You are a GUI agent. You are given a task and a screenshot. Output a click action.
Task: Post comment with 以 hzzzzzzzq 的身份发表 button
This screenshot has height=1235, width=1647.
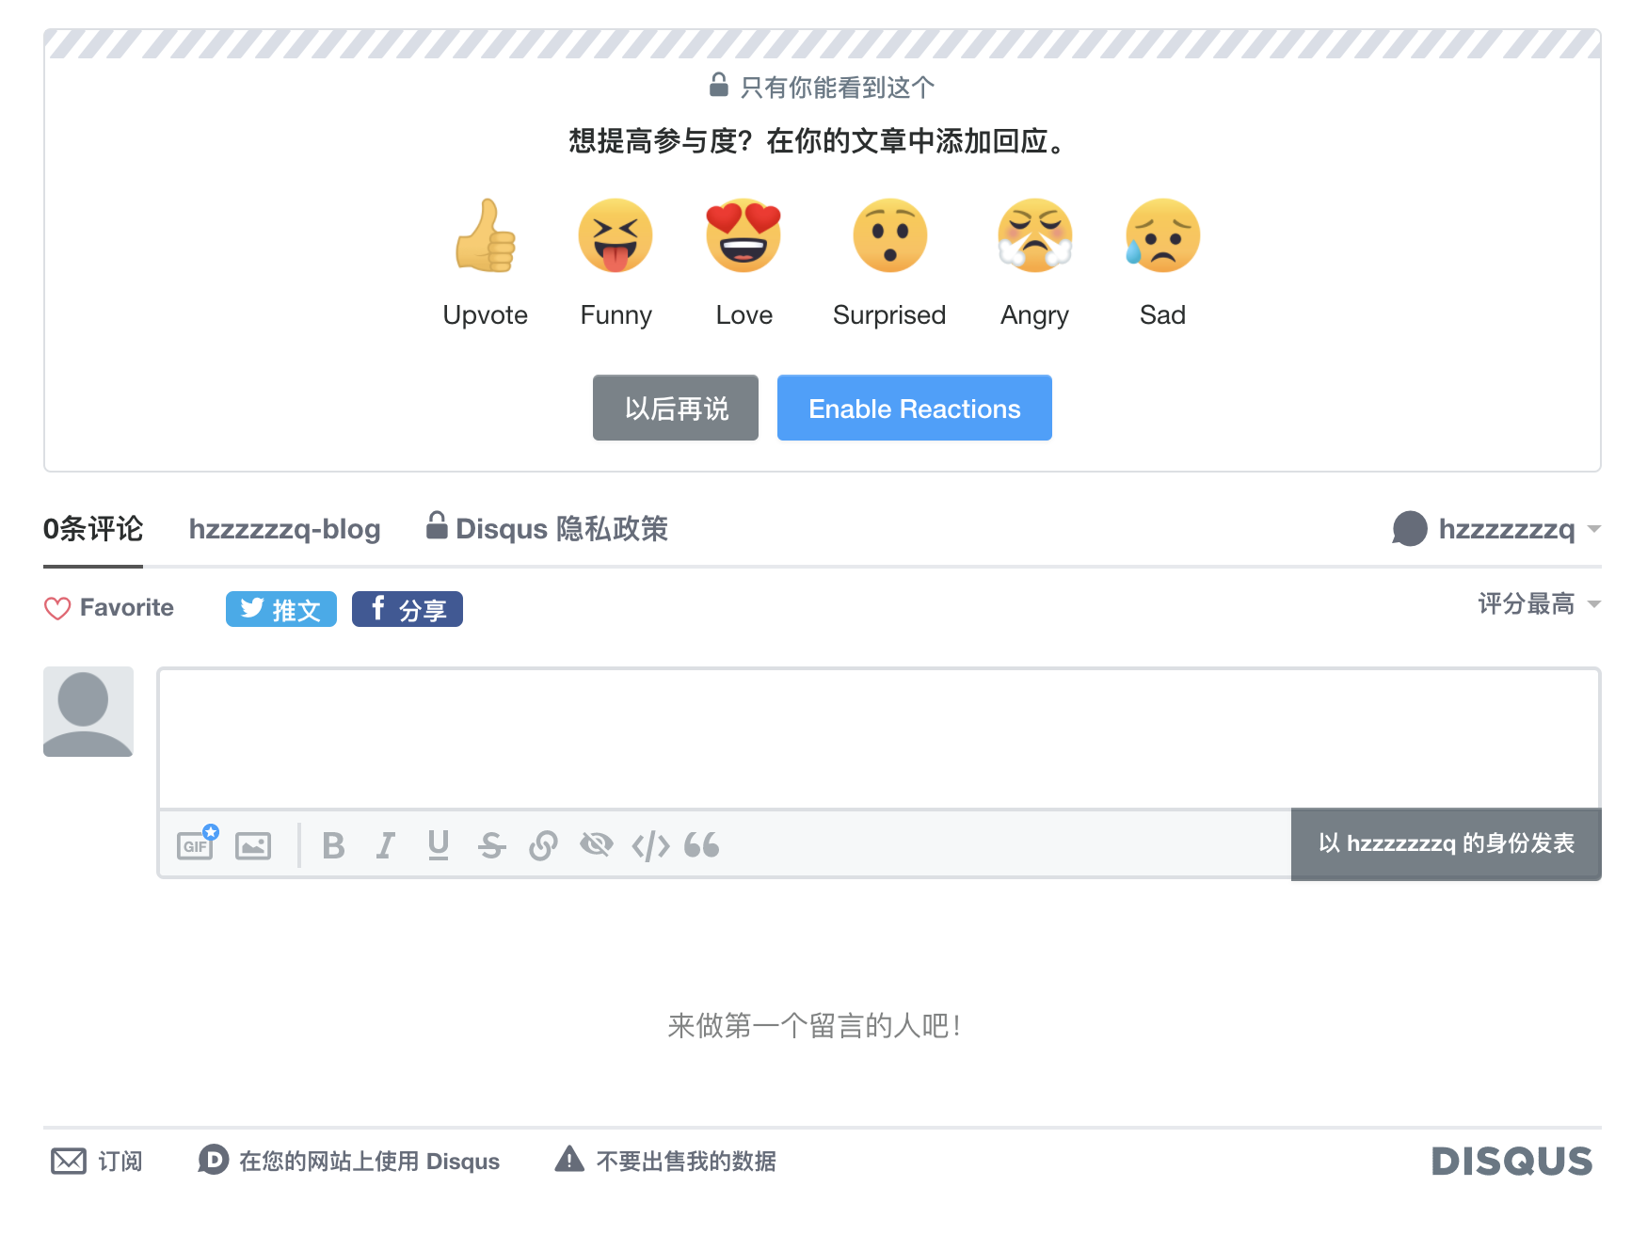(x=1447, y=843)
